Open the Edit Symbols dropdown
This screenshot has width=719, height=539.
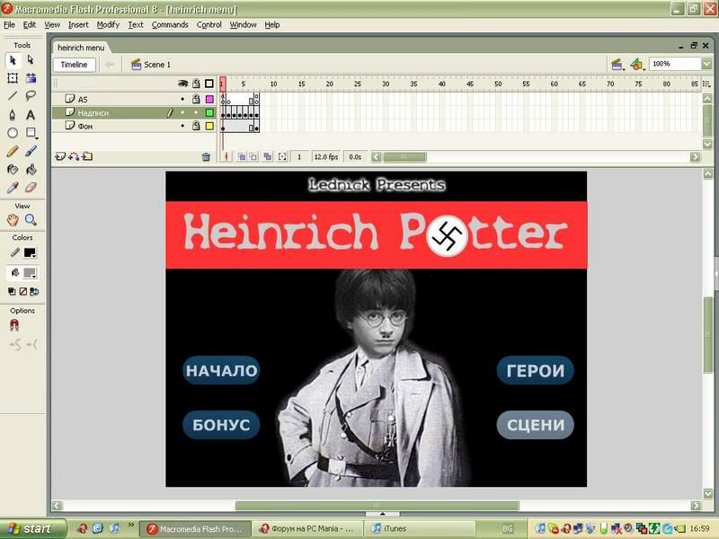click(636, 64)
